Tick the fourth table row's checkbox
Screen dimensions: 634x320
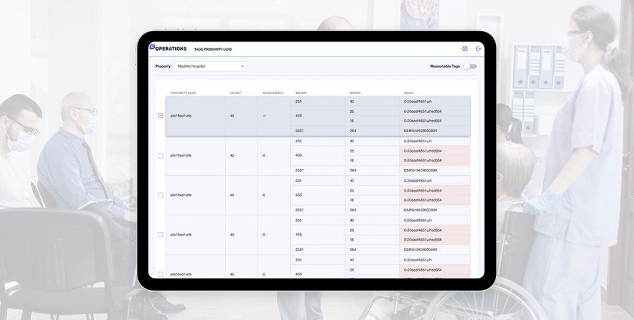point(160,235)
